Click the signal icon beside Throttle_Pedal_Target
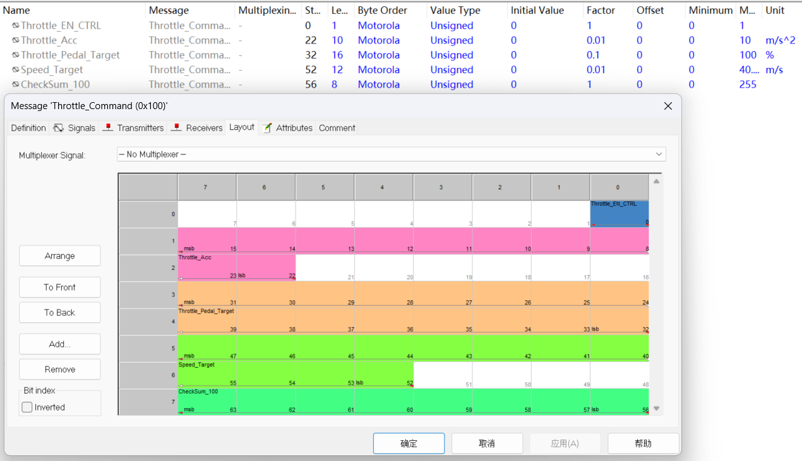This screenshot has height=461, width=802. pos(15,55)
